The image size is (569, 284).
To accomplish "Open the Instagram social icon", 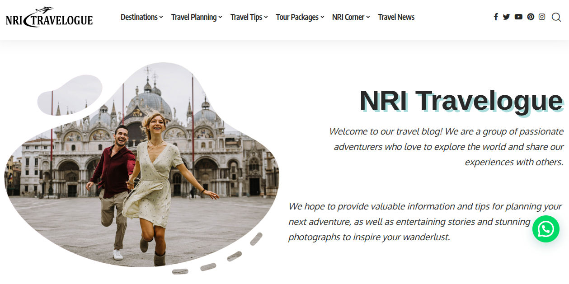I will (x=542, y=17).
